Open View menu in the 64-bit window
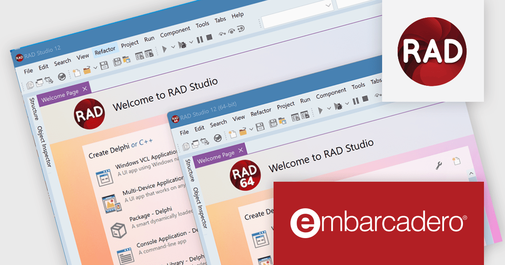Image resolution: width=505 pixels, height=265 pixels. [x=239, y=118]
